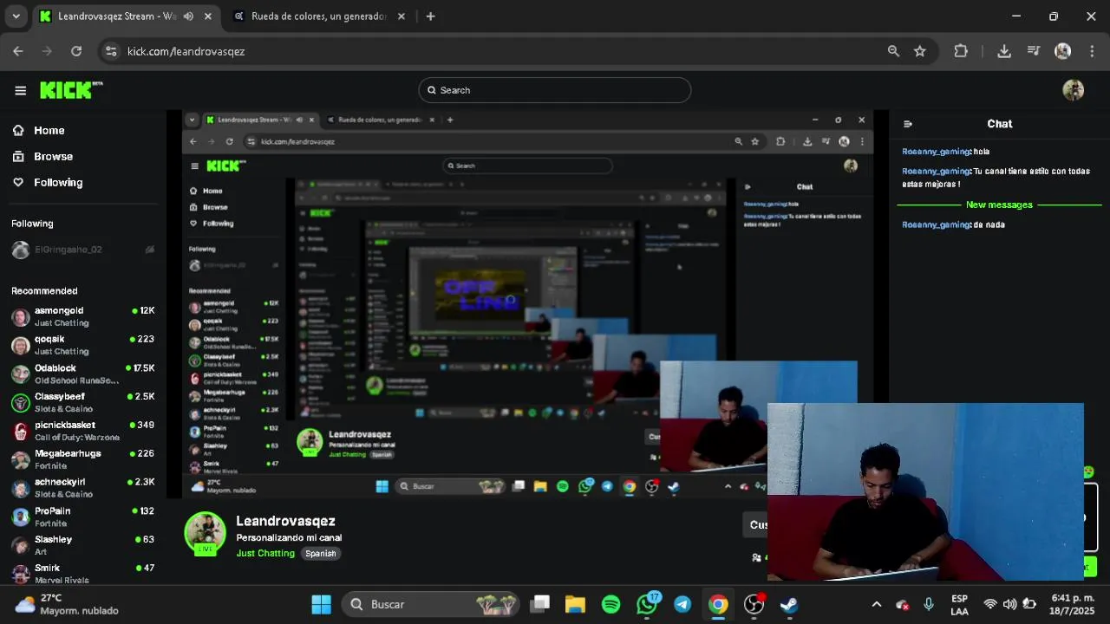This screenshot has width=1110, height=624.
Task: Open Windows Task View
Action: coord(540,604)
